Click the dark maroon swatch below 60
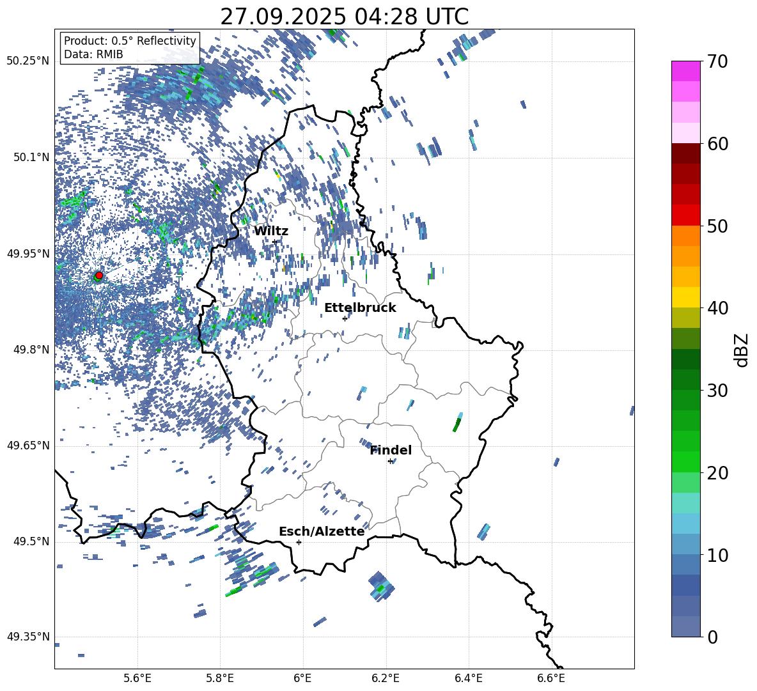Image resolution: width=757 pixels, height=691 pixels. [x=685, y=153]
